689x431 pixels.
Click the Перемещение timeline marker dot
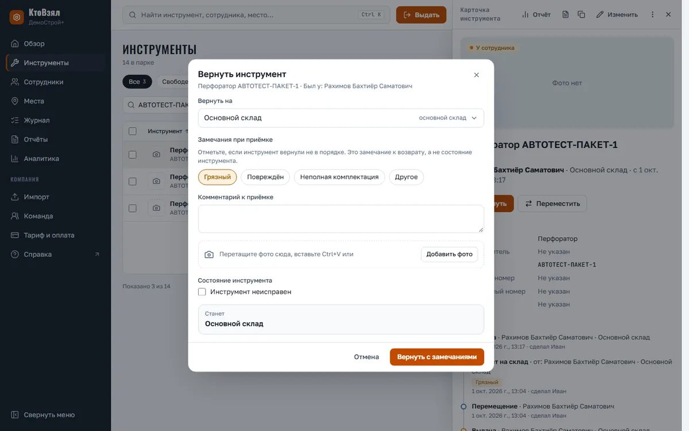pyautogui.click(x=463, y=406)
